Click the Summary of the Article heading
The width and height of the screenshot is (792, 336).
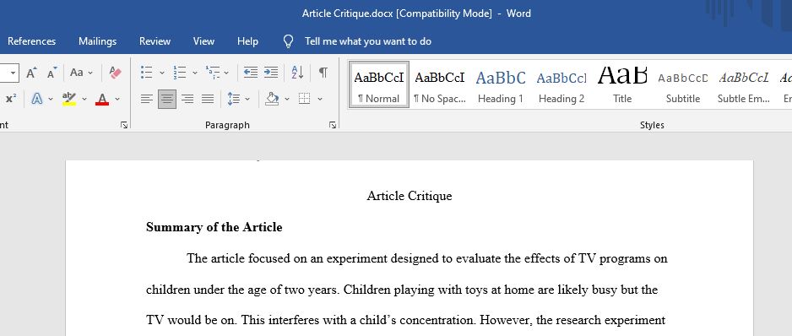click(214, 227)
